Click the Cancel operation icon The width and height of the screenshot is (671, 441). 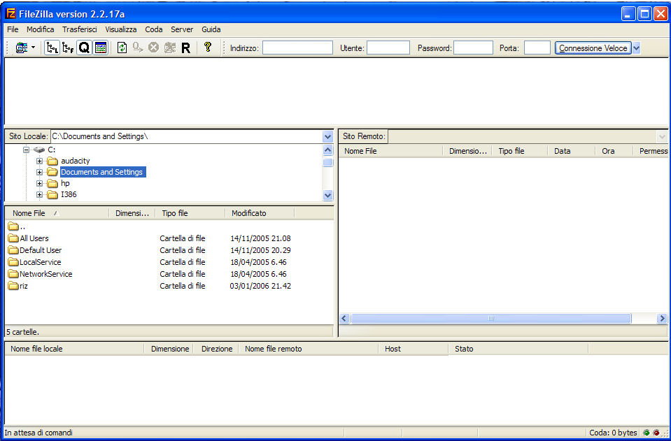click(x=154, y=48)
